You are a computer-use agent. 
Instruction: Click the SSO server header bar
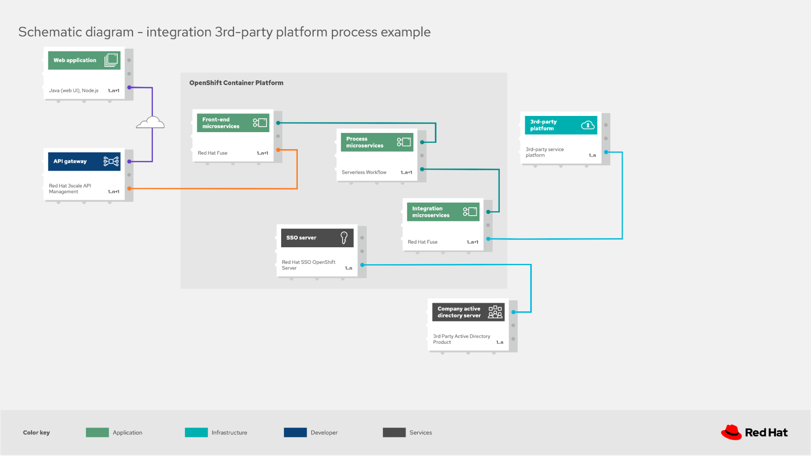click(x=308, y=238)
